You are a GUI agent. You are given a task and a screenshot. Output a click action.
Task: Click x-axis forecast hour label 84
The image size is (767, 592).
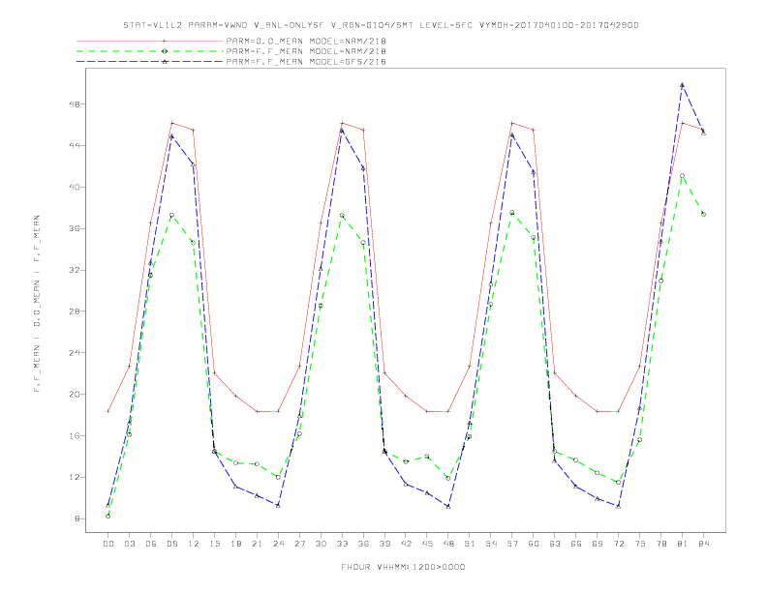pos(704,544)
